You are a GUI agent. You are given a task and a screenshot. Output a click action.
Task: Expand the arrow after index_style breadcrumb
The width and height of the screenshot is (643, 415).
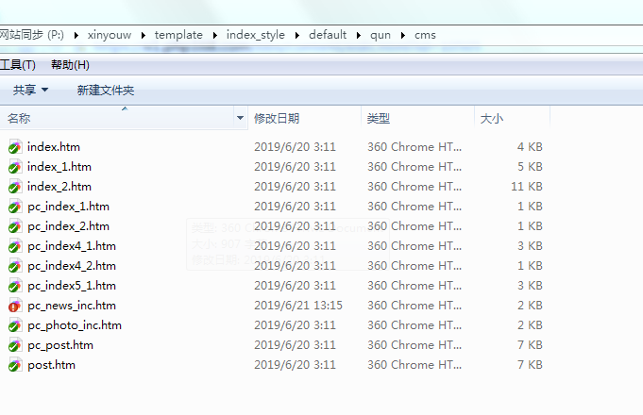(x=297, y=35)
